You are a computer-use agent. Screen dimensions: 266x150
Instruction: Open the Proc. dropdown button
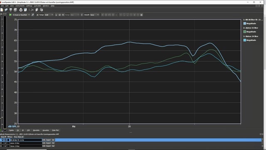(x=10, y=137)
